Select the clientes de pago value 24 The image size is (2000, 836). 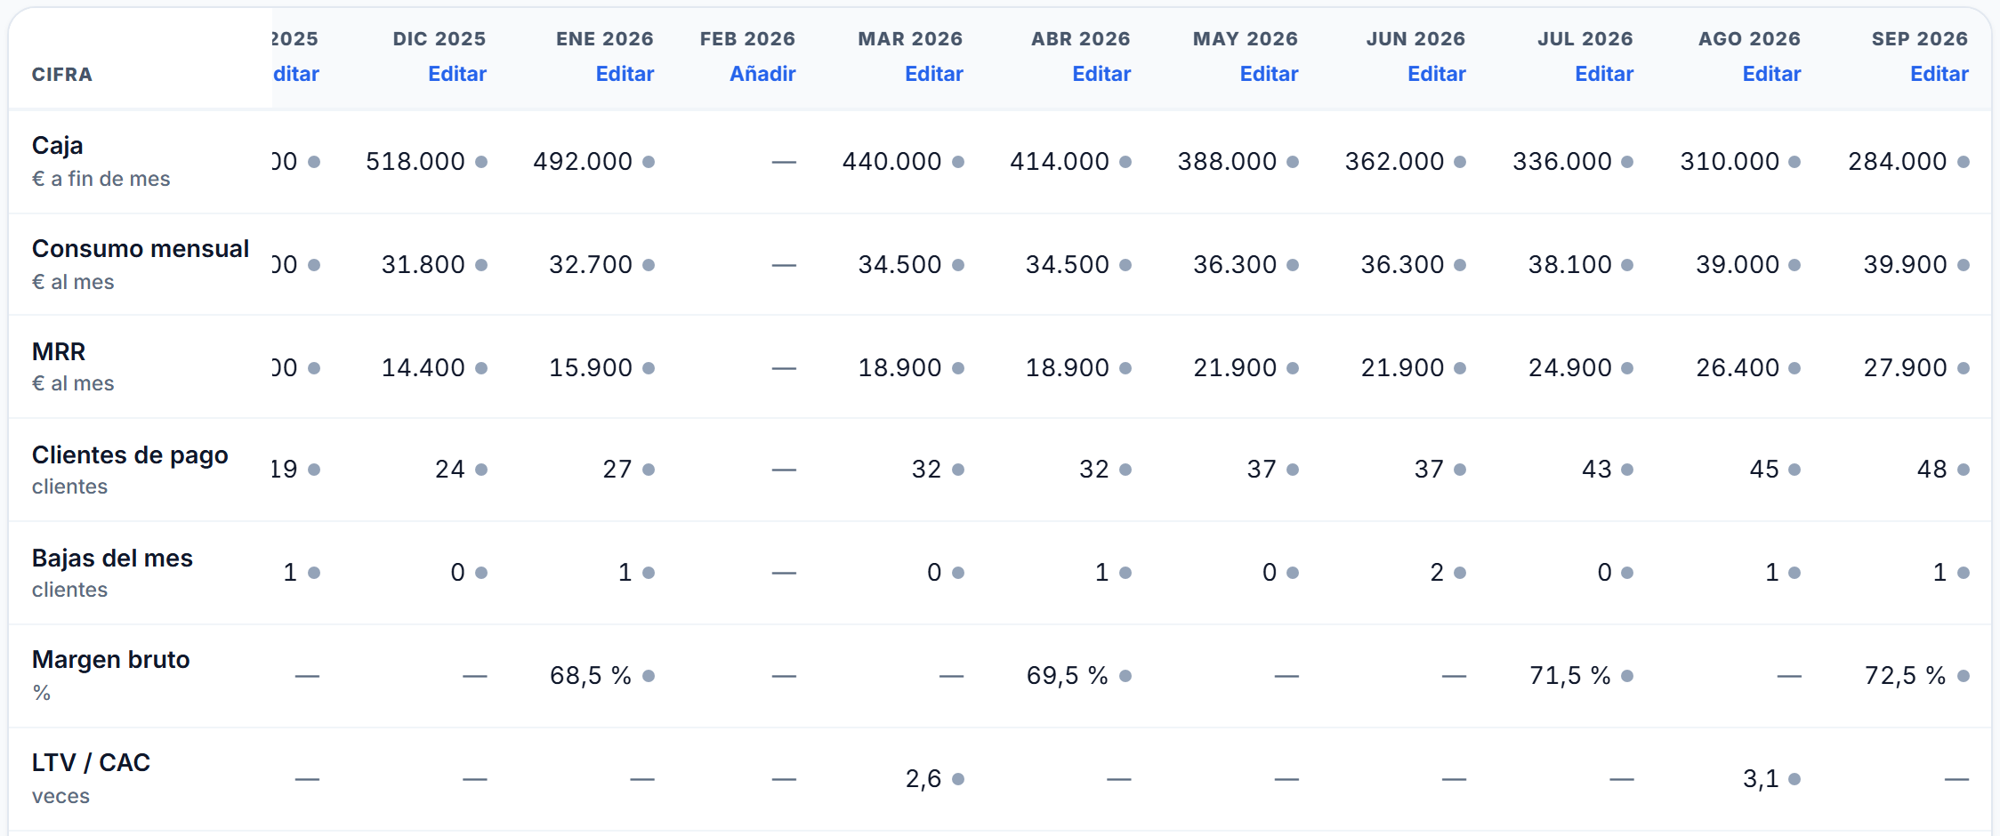click(450, 470)
